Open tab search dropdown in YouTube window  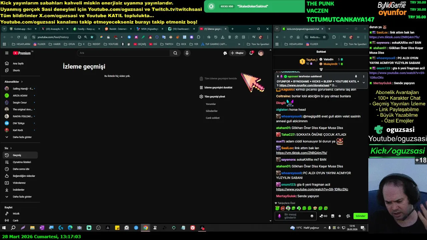pyautogui.click(x=4, y=29)
